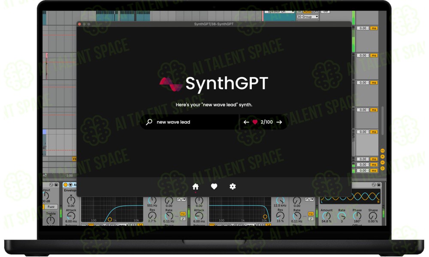Click the L/R waveform display of auto pan
Image resolution: width=429 pixels, height=257 pixels.
tap(350, 196)
